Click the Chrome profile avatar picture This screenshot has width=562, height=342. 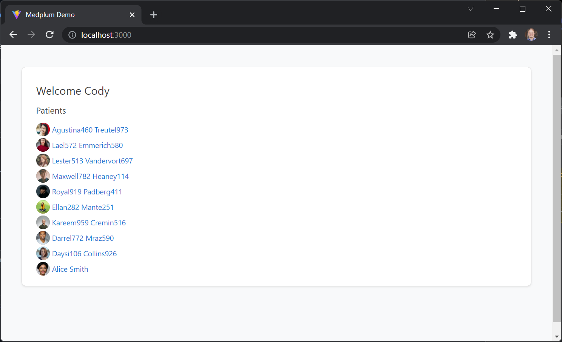click(531, 34)
